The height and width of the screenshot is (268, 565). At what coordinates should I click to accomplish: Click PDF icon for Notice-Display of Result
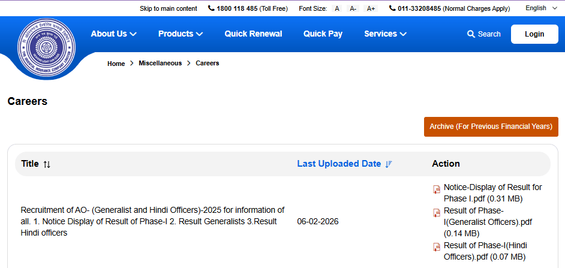click(437, 189)
